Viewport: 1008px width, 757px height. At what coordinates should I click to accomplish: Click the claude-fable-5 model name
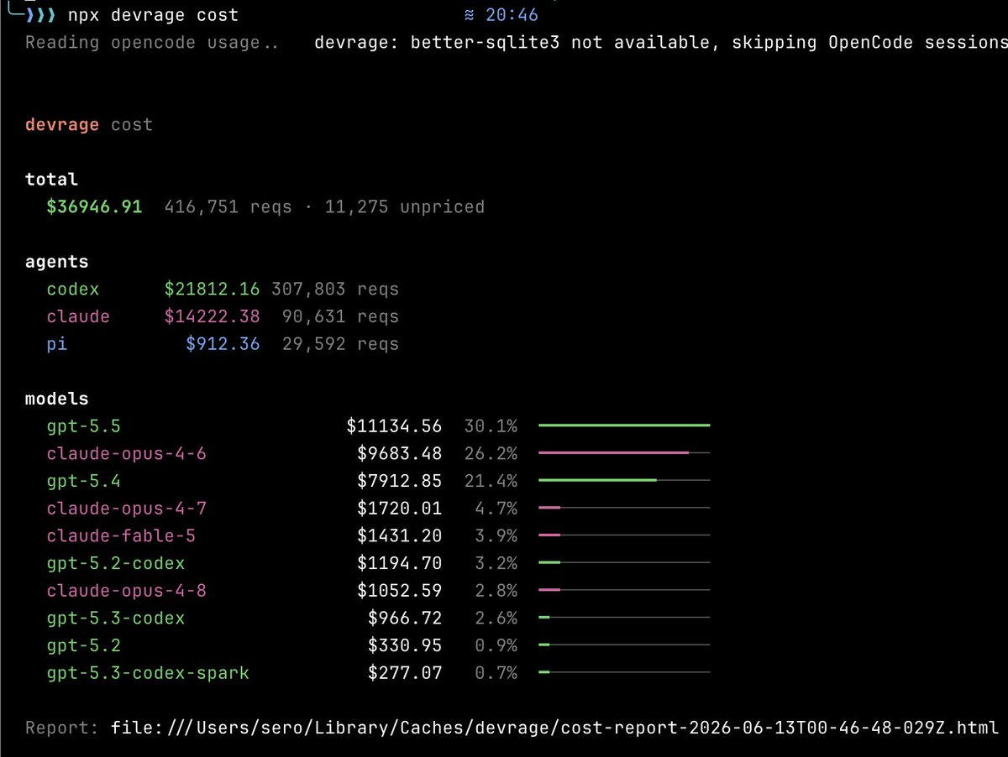121,535
